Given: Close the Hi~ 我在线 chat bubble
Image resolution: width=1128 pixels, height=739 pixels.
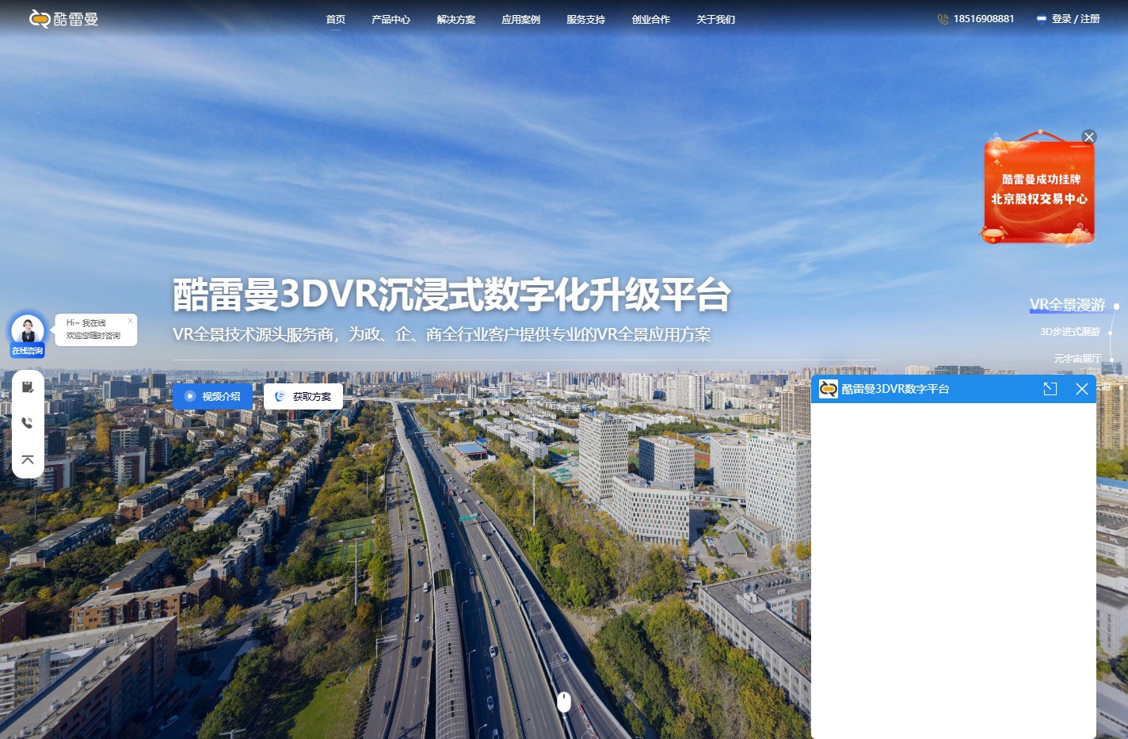Looking at the screenshot, I should click(x=130, y=321).
